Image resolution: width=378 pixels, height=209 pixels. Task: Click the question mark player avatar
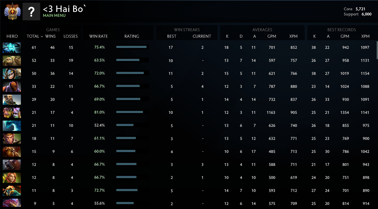(x=31, y=12)
